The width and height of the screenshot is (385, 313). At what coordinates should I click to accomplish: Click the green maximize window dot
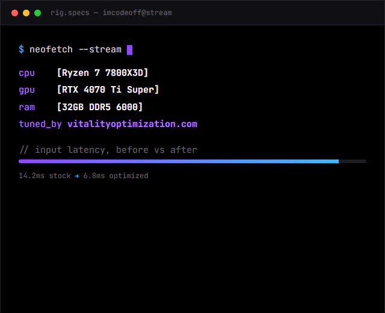37,13
